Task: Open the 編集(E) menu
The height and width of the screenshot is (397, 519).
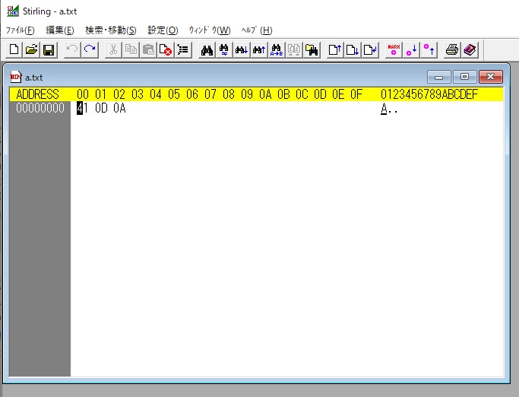Action: (60, 30)
